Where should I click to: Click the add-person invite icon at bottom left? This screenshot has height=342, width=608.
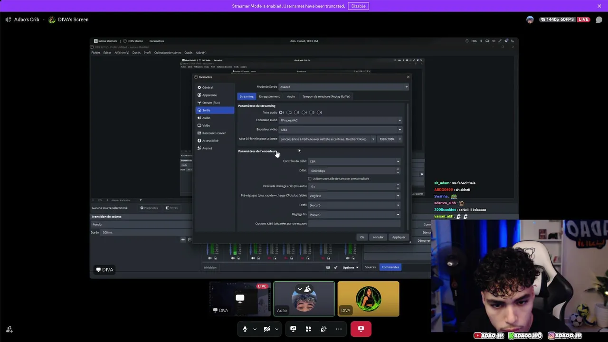pos(9,329)
